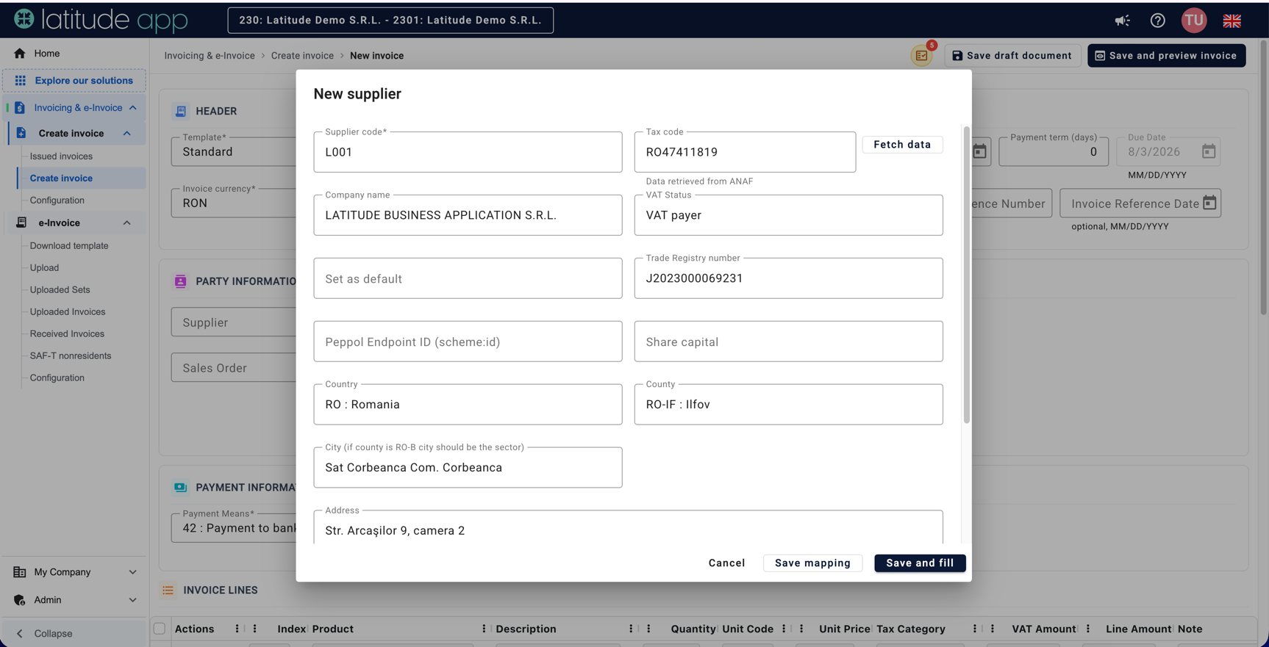Open the notifications checklist icon with badge

pos(922,55)
